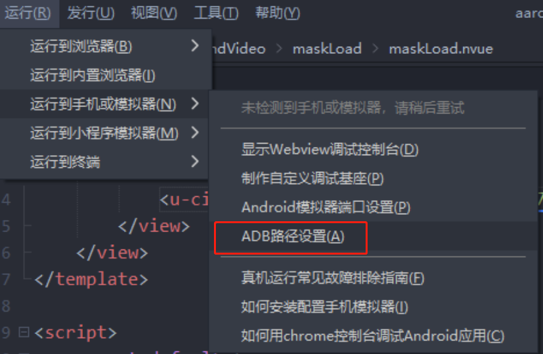This screenshot has width=543, height=354.
Task: Expand 运行到小程序模拟器(M) submenu arrow
Action: [195, 132]
